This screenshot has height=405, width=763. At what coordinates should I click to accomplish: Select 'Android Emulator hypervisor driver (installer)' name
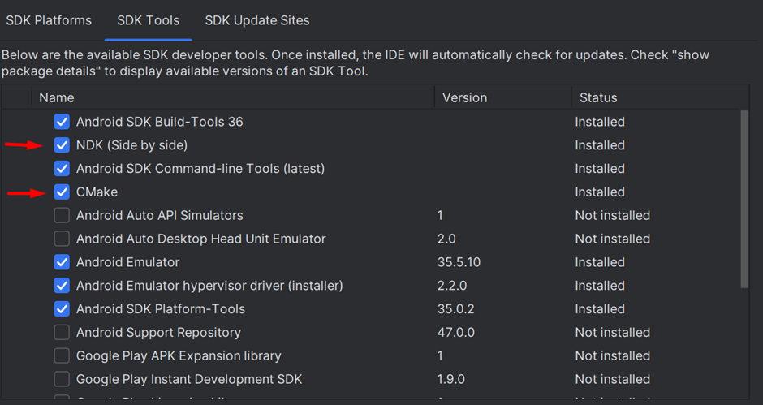[209, 285]
